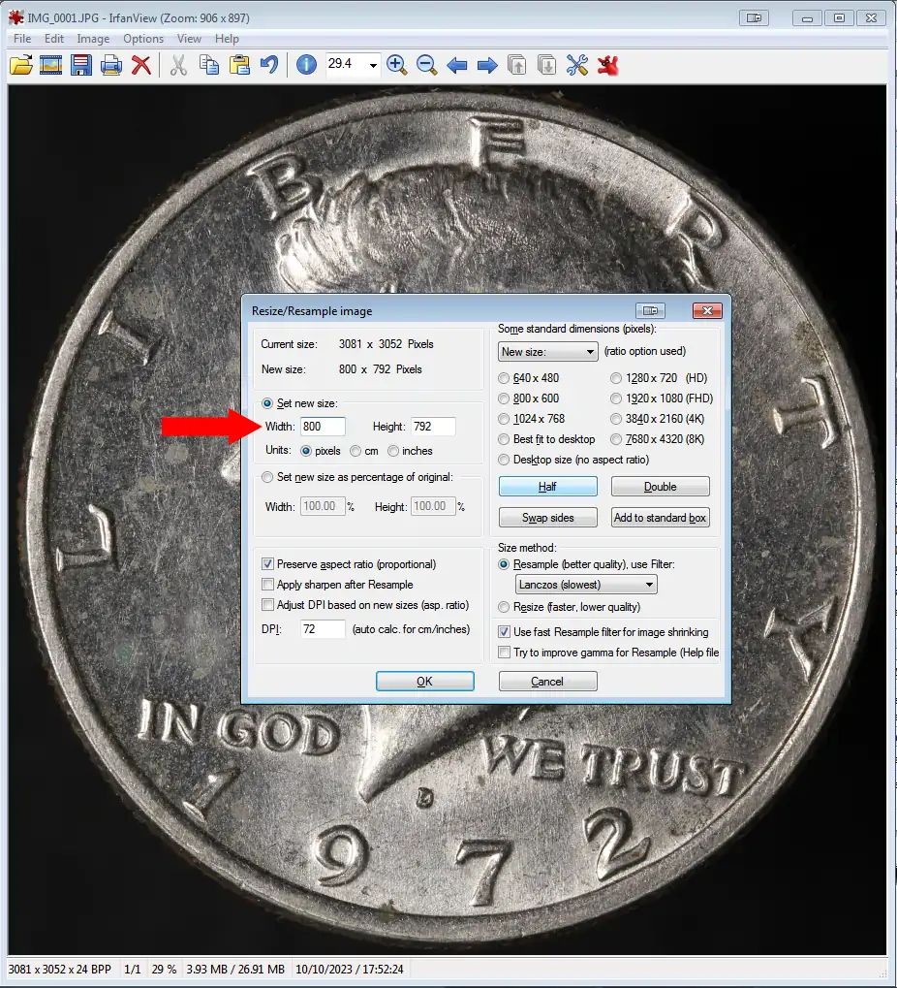Select 3840 x 2160 (4K) dimension
Viewport: 897px width, 988px height.
[616, 419]
